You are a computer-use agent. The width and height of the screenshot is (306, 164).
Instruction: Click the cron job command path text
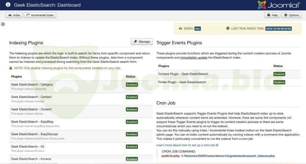[x=229, y=156]
